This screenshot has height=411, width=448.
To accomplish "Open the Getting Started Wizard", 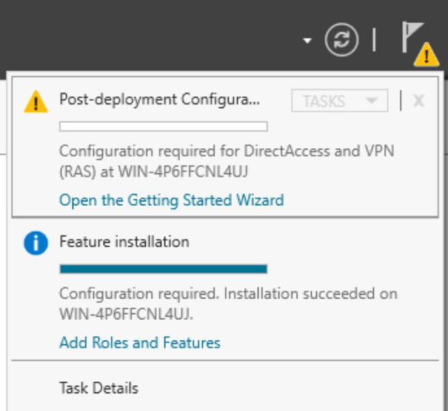I will click(x=171, y=200).
